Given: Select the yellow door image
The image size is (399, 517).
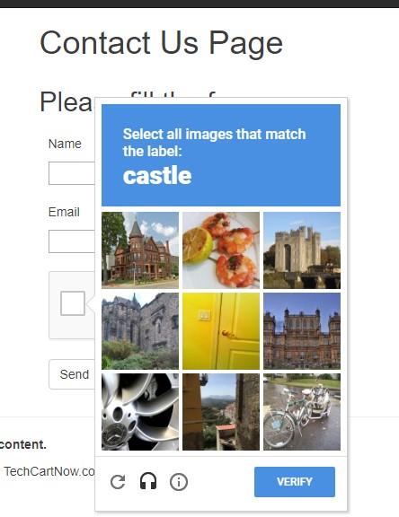Looking at the screenshot, I should click(221, 331).
